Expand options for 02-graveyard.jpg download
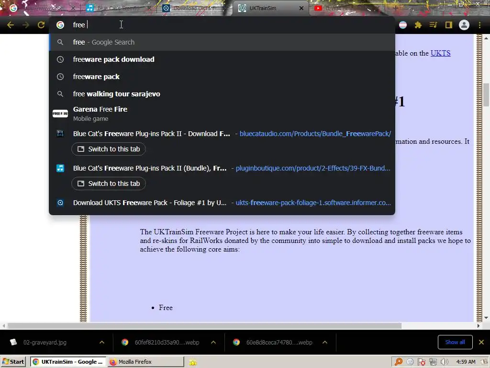This screenshot has width=490, height=368. [x=102, y=342]
